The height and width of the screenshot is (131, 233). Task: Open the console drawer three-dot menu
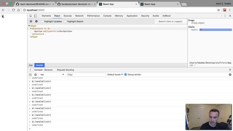coord(31,70)
